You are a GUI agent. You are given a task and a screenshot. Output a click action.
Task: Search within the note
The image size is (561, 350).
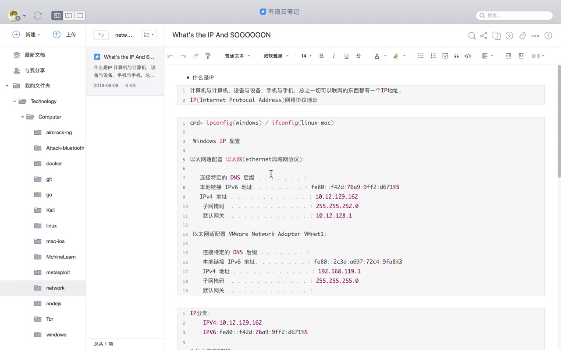coord(472,36)
